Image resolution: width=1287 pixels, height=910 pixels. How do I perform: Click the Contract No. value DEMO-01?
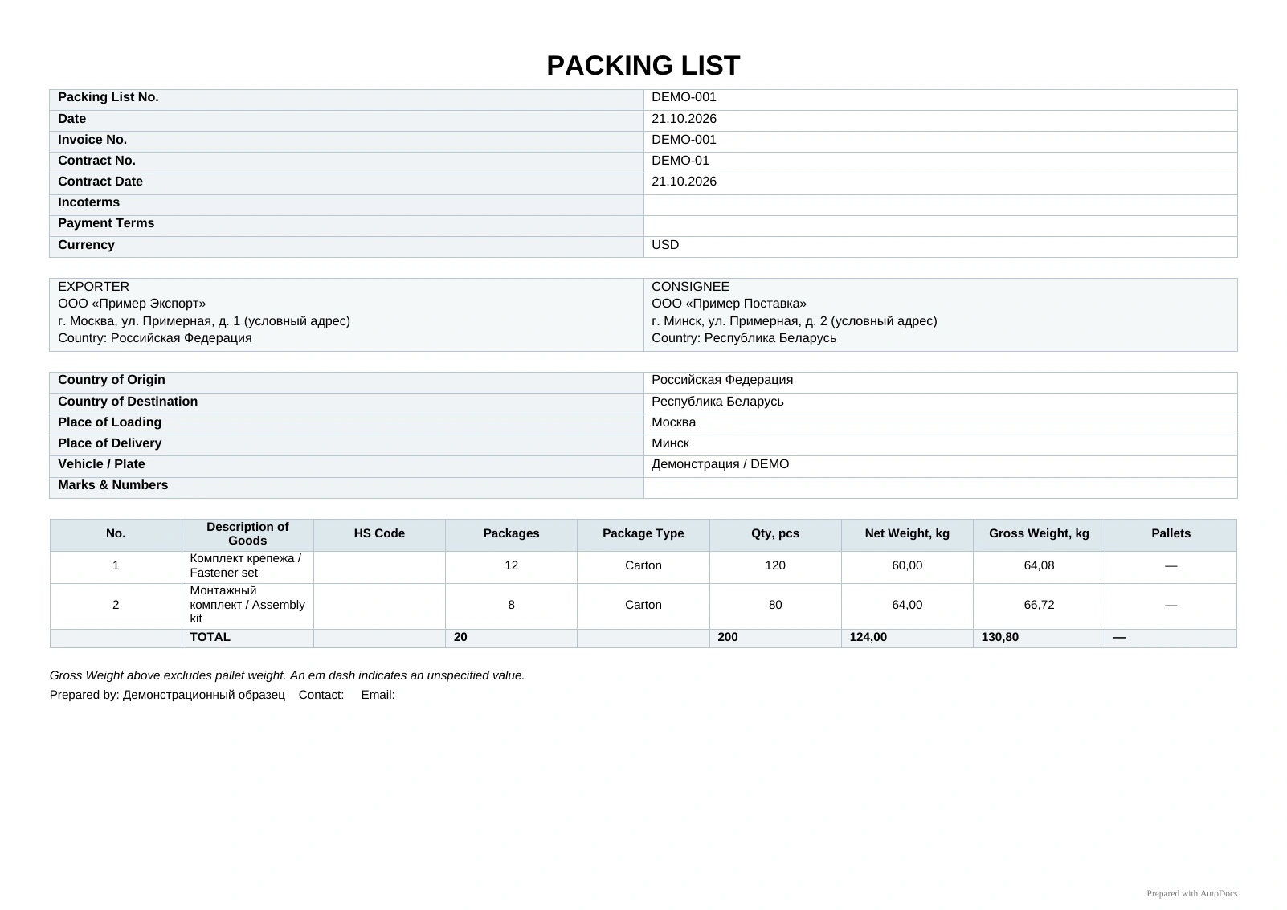(x=680, y=161)
